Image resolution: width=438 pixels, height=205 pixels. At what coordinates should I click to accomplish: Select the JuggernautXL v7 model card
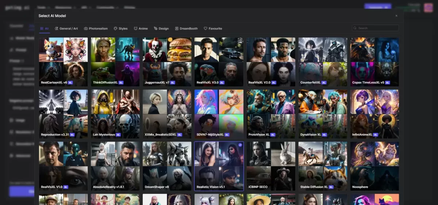coord(167,62)
